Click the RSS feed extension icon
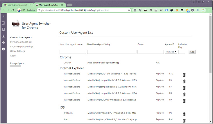The width and height of the screenshot is (213, 124). click(187, 10)
